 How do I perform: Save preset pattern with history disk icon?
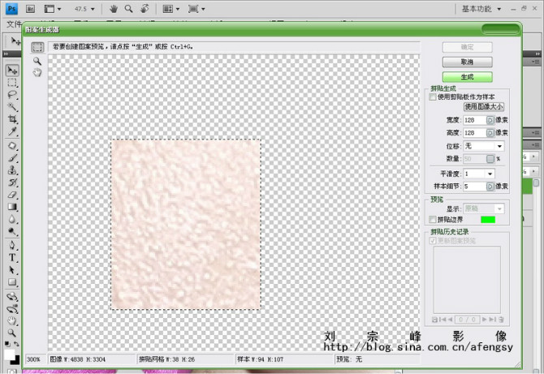(434, 319)
